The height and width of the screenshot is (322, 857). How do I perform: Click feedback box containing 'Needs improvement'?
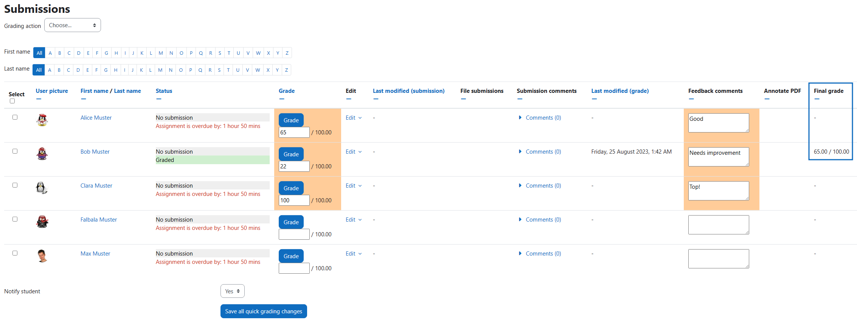719,157
